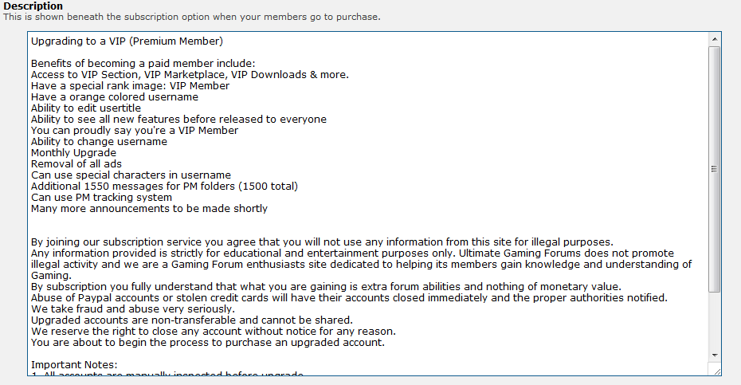This screenshot has width=741, height=385.
Task: Click 'Many more announcements to be made shortly'
Action: [x=149, y=209]
